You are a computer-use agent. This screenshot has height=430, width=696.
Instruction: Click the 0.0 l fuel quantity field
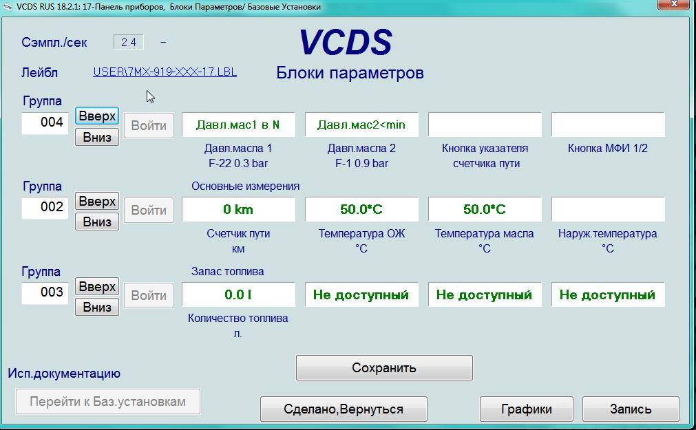(x=238, y=294)
